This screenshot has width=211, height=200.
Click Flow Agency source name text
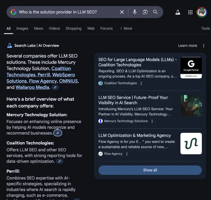[113, 154]
